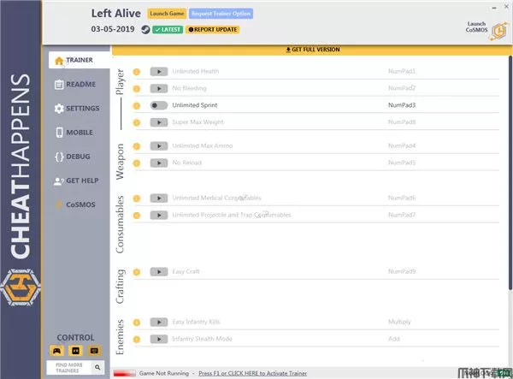Click the FIND MORE TRAINERS search field
The image size is (513, 379).
[x=69, y=368]
